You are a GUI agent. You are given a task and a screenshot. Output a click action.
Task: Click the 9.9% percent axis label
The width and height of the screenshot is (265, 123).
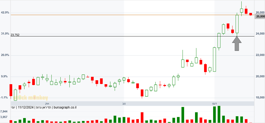point(5,77)
